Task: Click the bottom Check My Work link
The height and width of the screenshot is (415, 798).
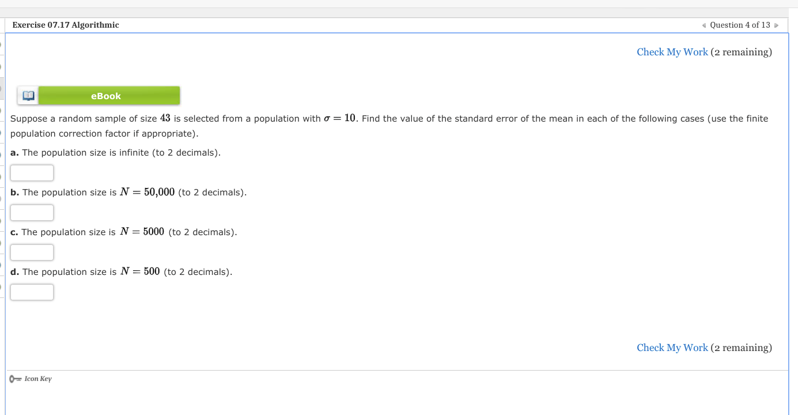Action: [x=672, y=348]
